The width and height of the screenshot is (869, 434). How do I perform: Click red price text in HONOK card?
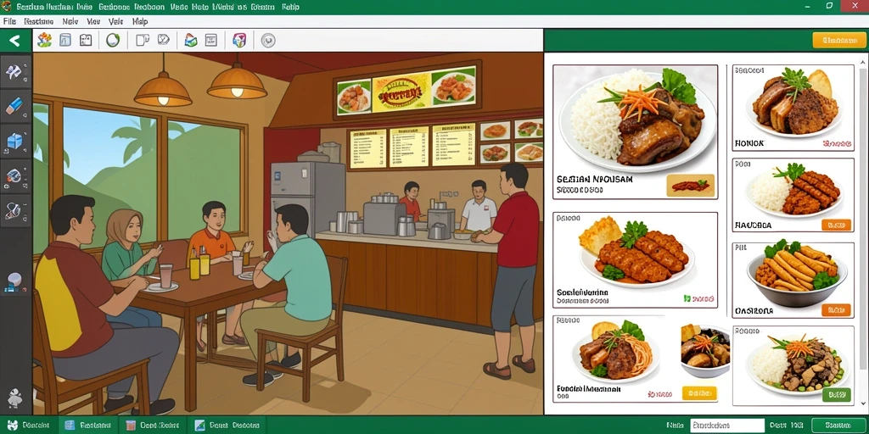[837, 144]
